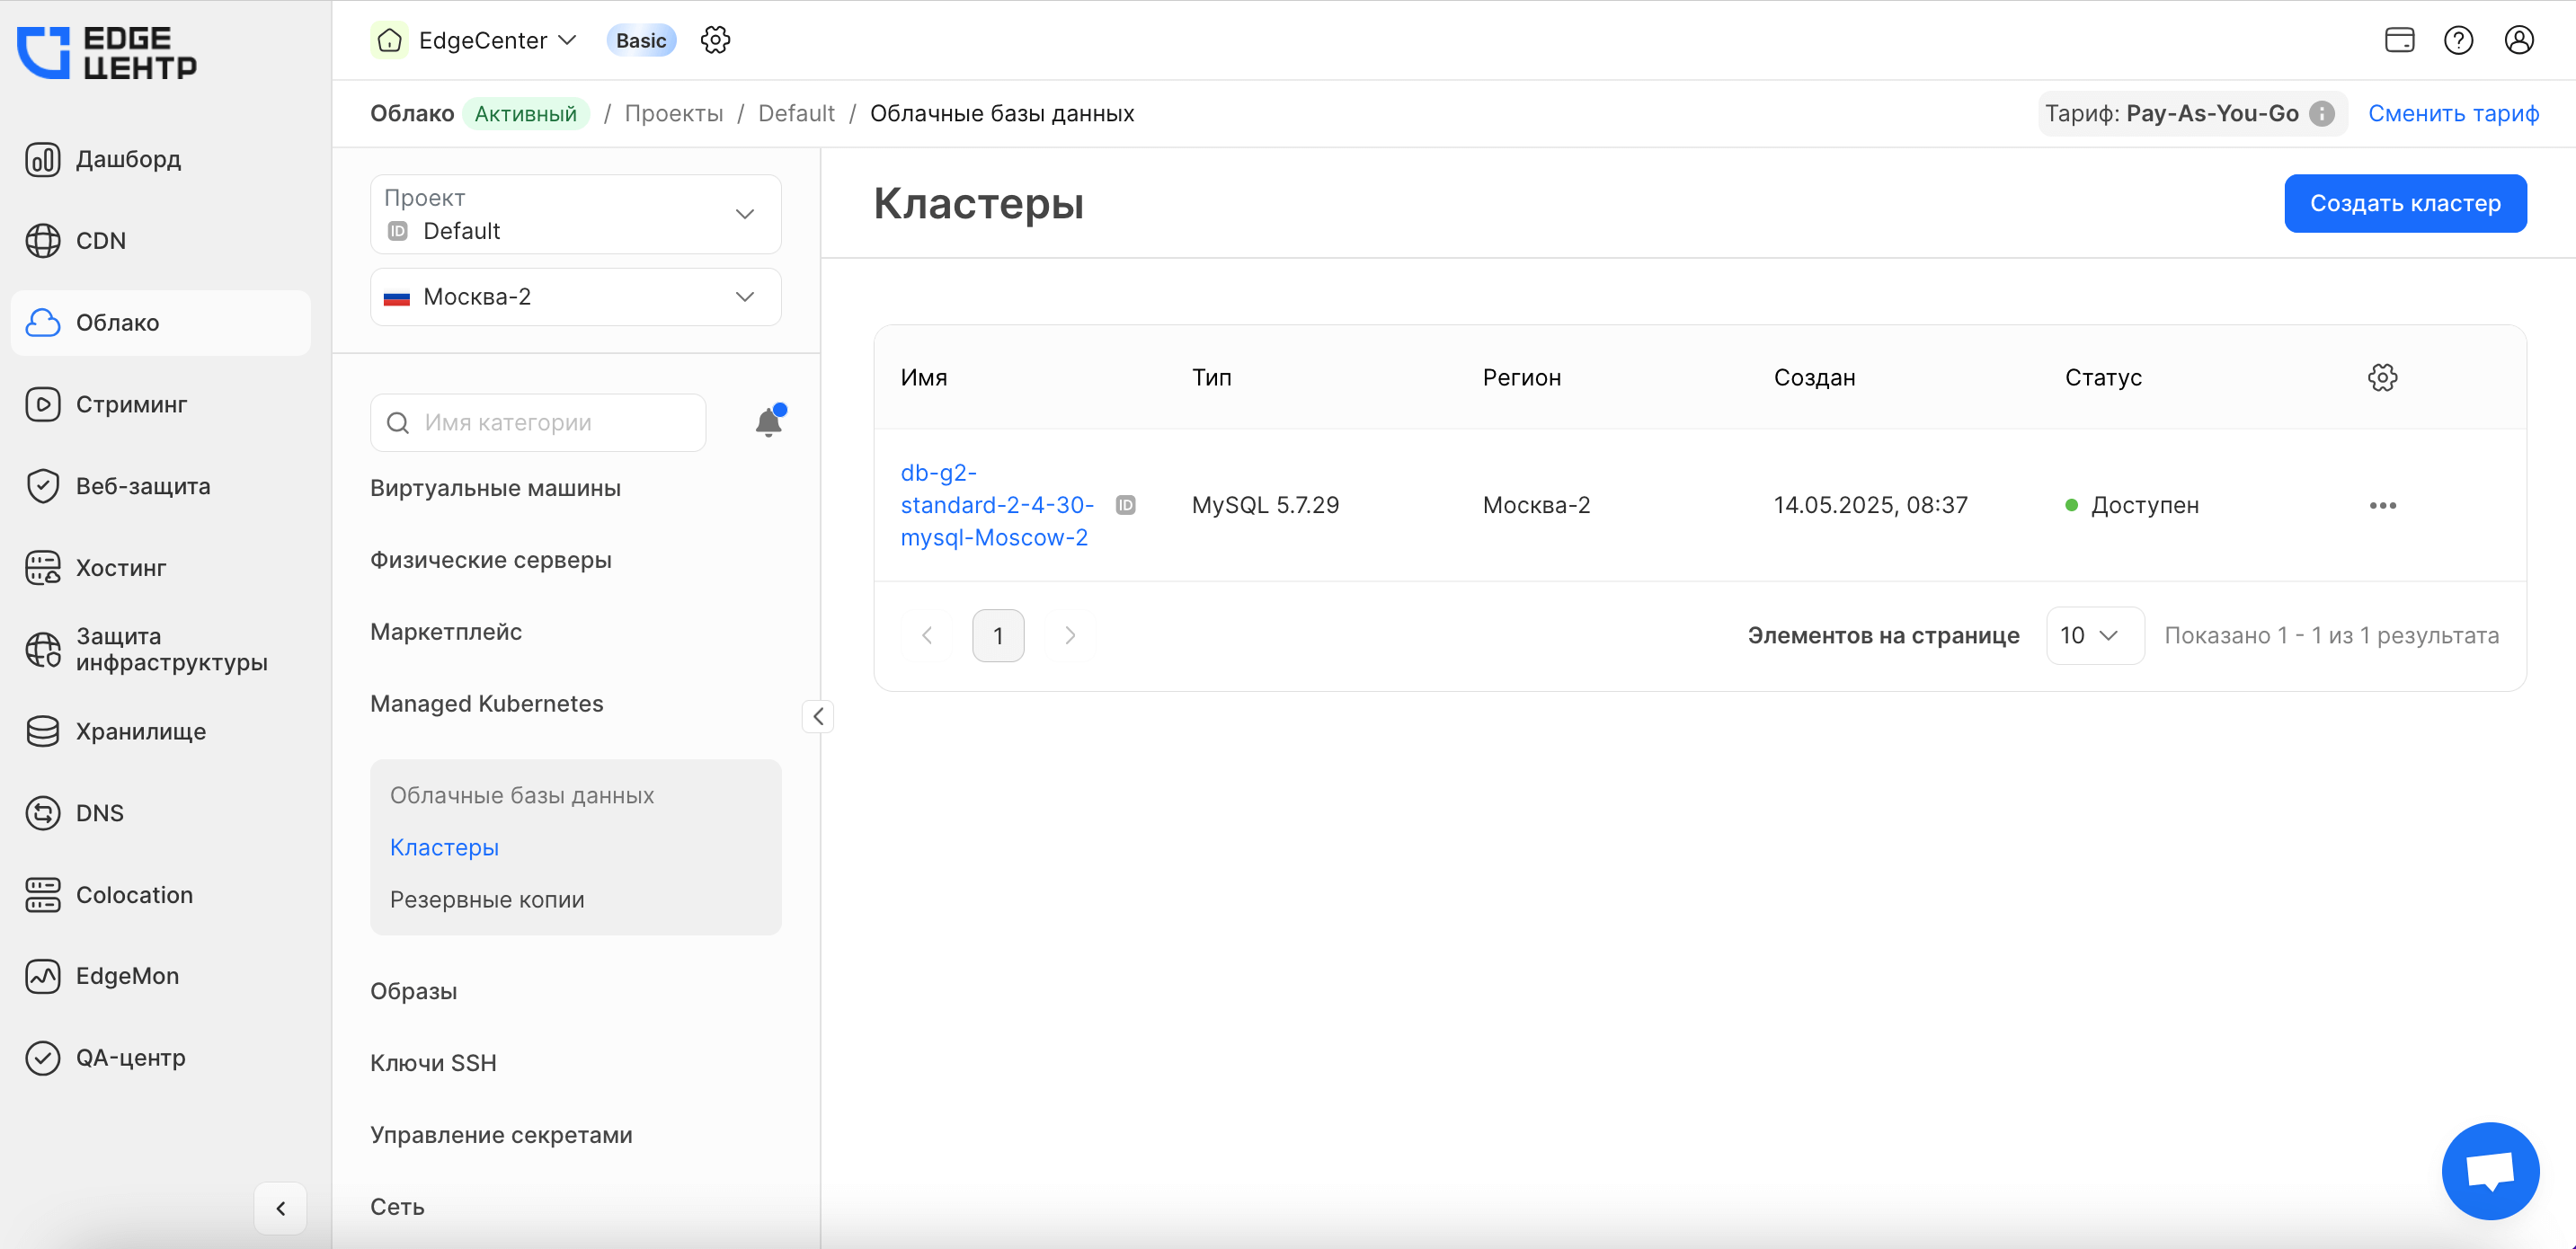This screenshot has width=2576, height=1249.
Task: Open the user profile icon
Action: [x=2518, y=40]
